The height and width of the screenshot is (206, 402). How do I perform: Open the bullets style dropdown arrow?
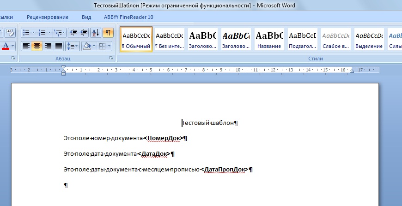coord(34,33)
